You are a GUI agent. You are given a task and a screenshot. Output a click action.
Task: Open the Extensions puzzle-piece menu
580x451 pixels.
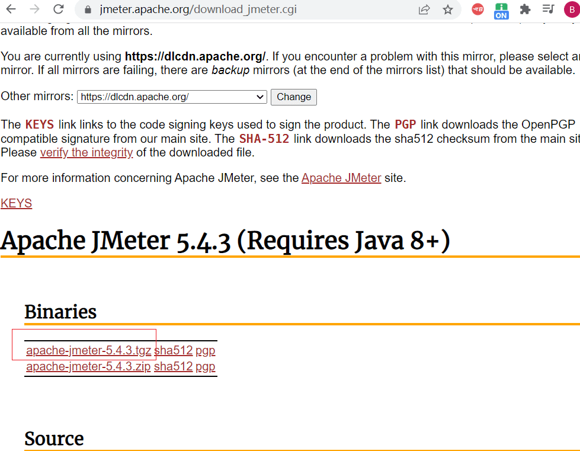pos(525,9)
